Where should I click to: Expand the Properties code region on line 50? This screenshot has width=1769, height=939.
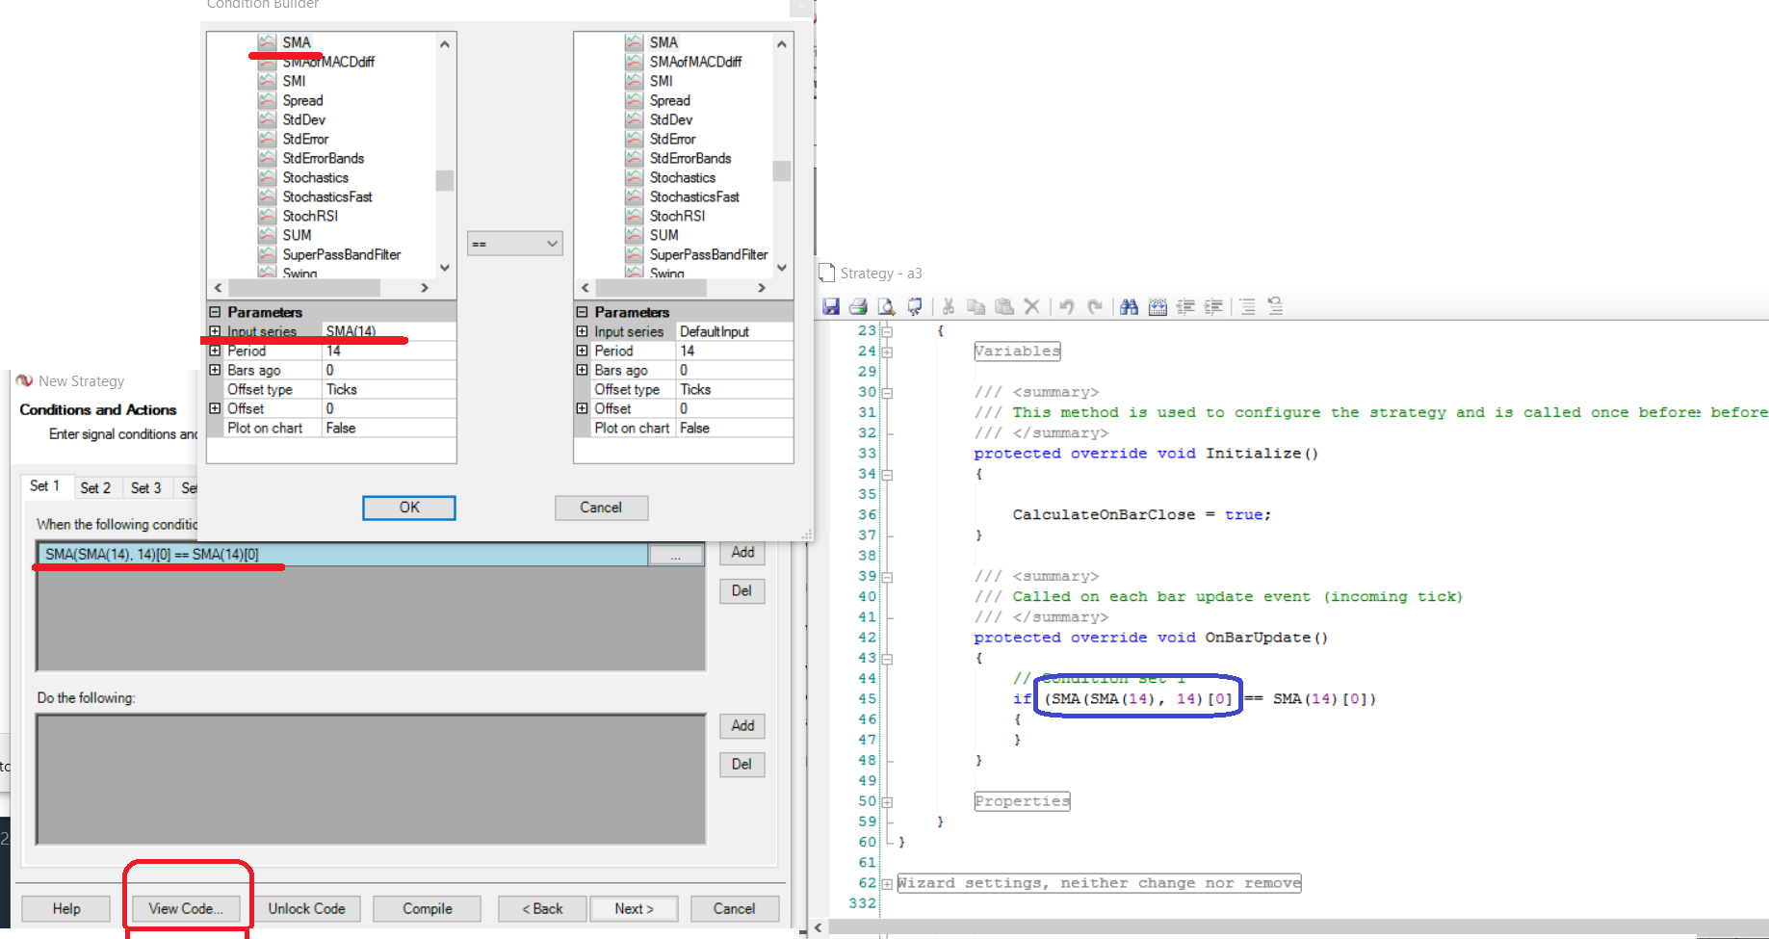pos(888,801)
